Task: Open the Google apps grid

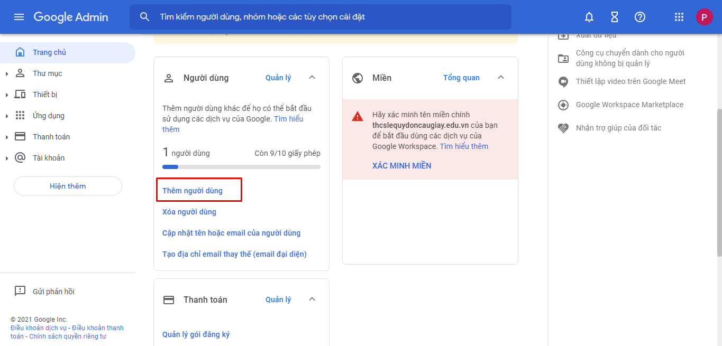Action: (x=679, y=17)
